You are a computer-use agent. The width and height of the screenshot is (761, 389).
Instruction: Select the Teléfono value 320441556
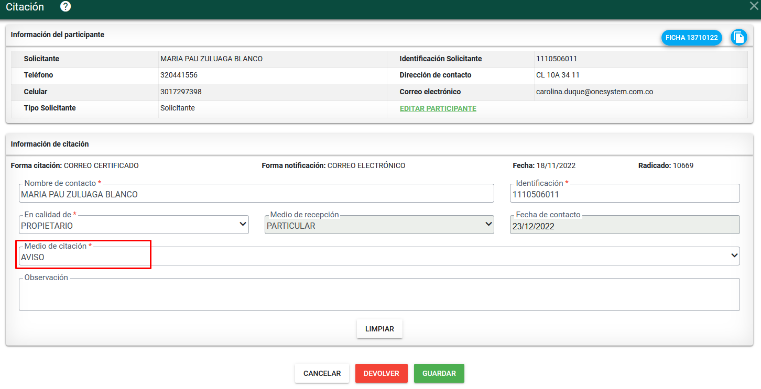pyautogui.click(x=179, y=75)
